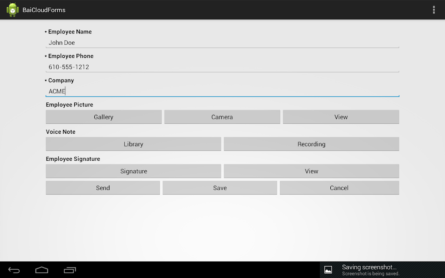Focus the Employee Phone text field
Screen dimensions: 445x278
coord(222,67)
